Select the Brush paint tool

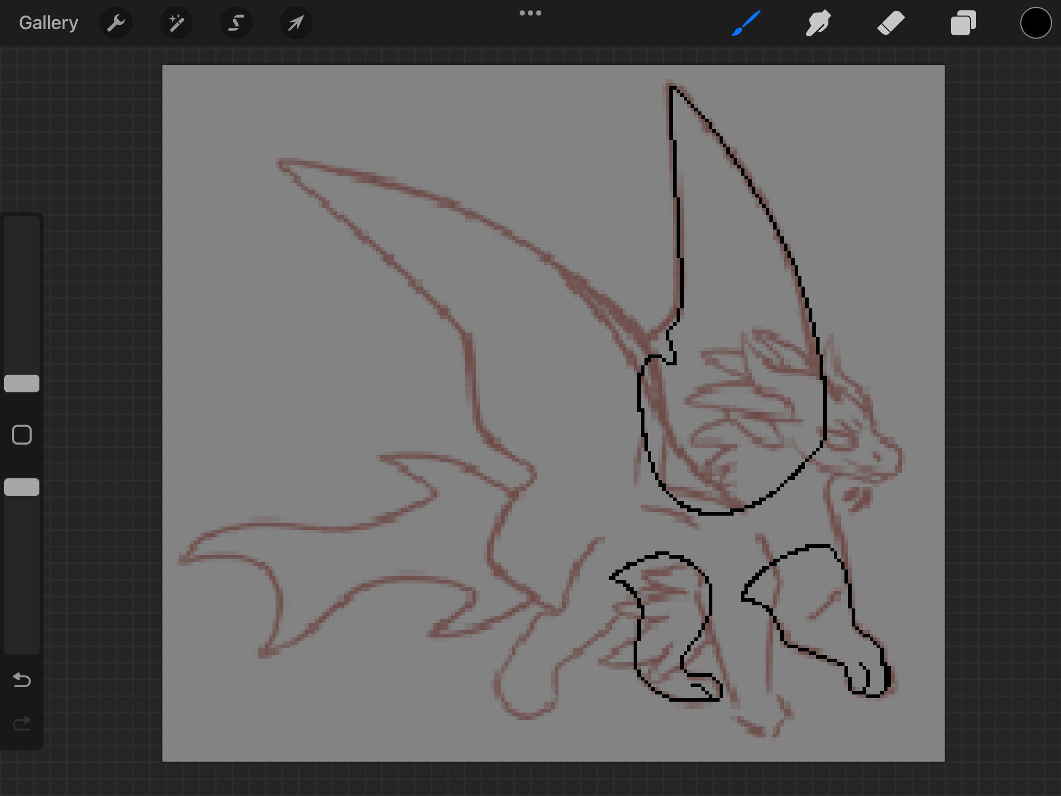click(x=746, y=23)
